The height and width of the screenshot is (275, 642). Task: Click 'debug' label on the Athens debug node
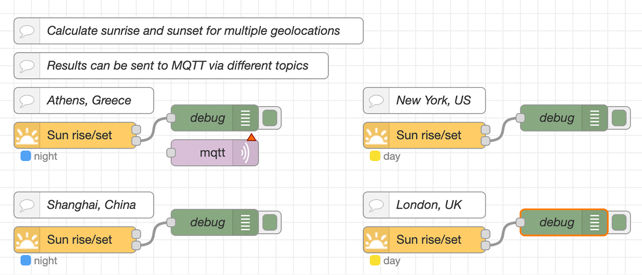pos(208,118)
